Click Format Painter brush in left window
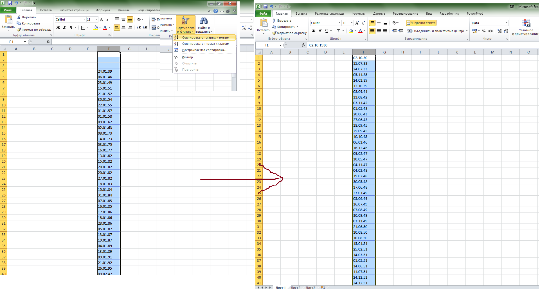Screen dimensions: 540x304 tap(19, 30)
